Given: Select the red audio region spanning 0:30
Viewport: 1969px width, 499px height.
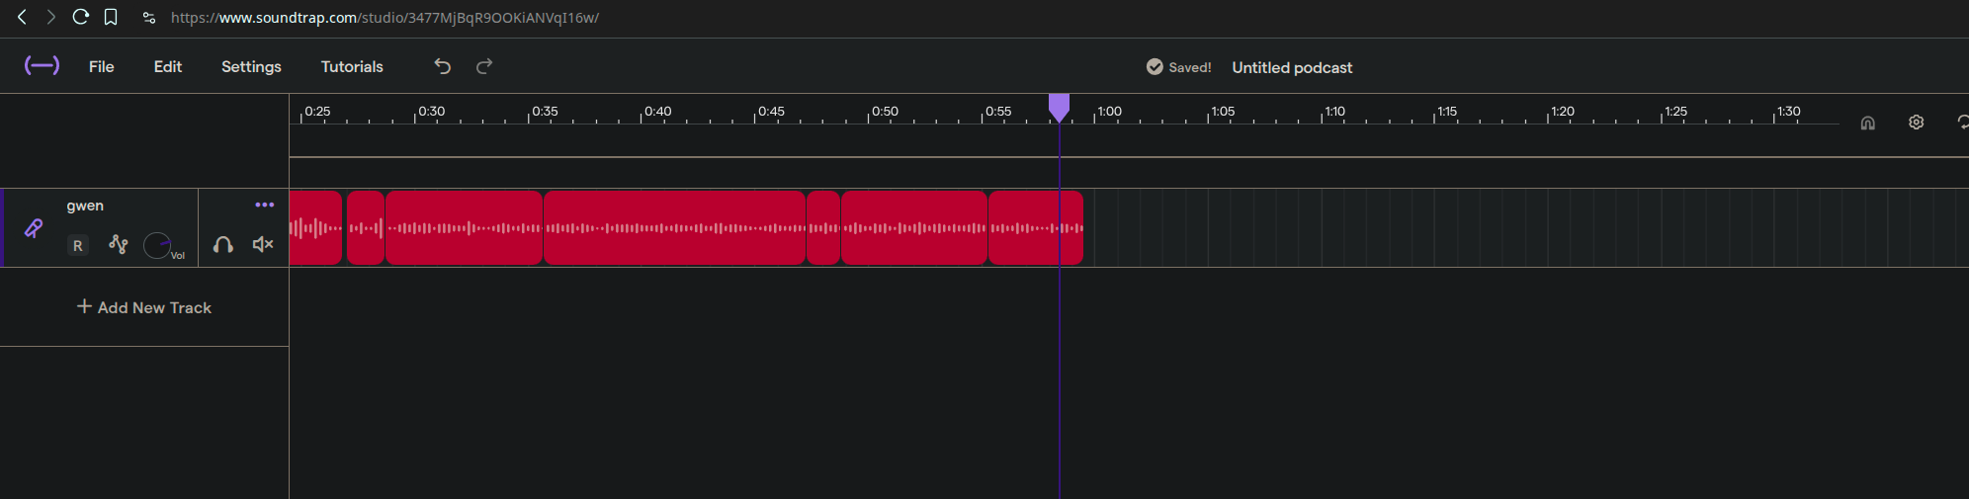Looking at the screenshot, I should pyautogui.click(x=465, y=228).
